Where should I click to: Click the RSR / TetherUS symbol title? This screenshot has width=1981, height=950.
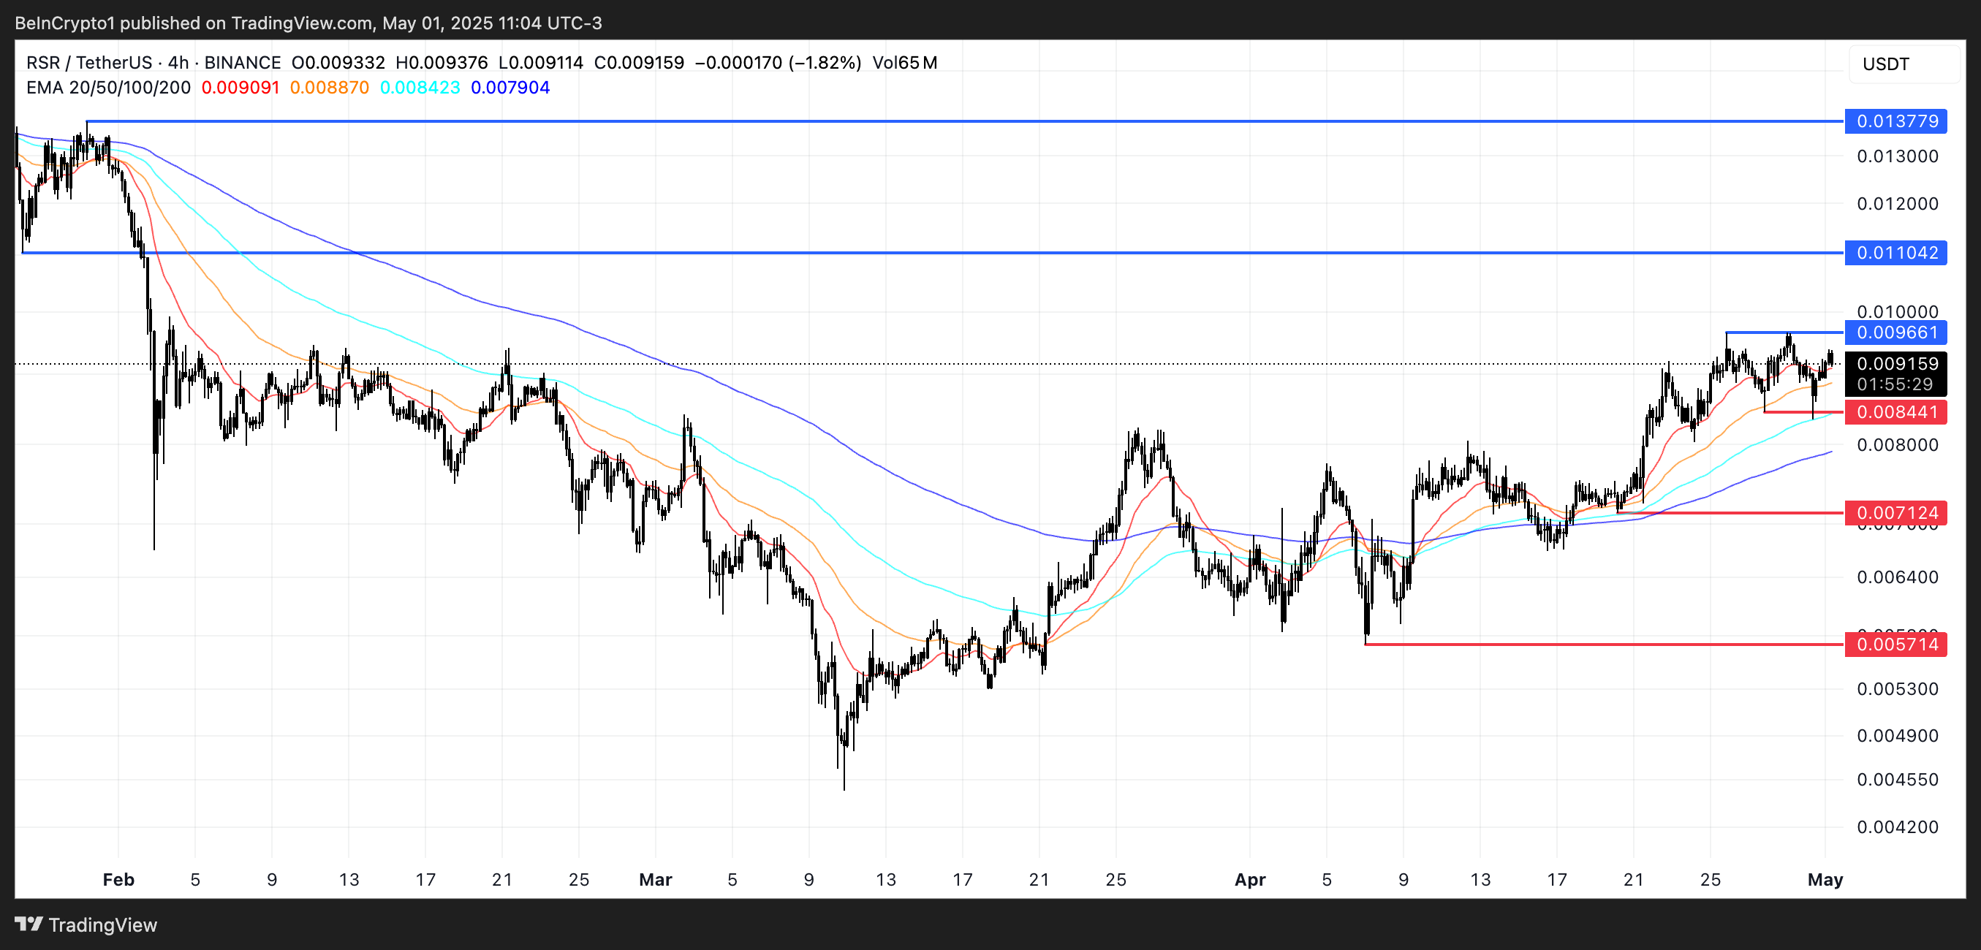[x=88, y=63]
